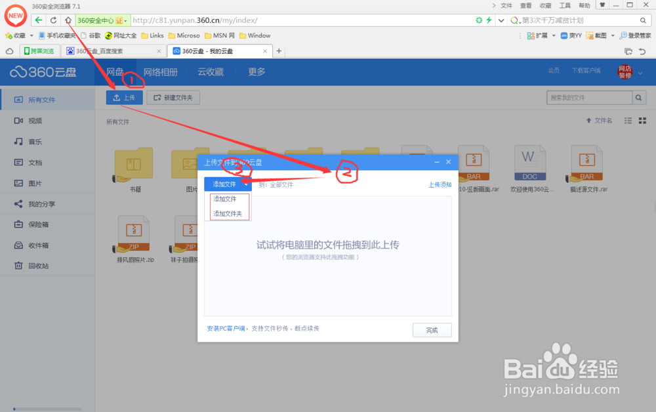Screen dimensions: 656x412
Task: Open the 更多 navigation item
Action: 256,72
